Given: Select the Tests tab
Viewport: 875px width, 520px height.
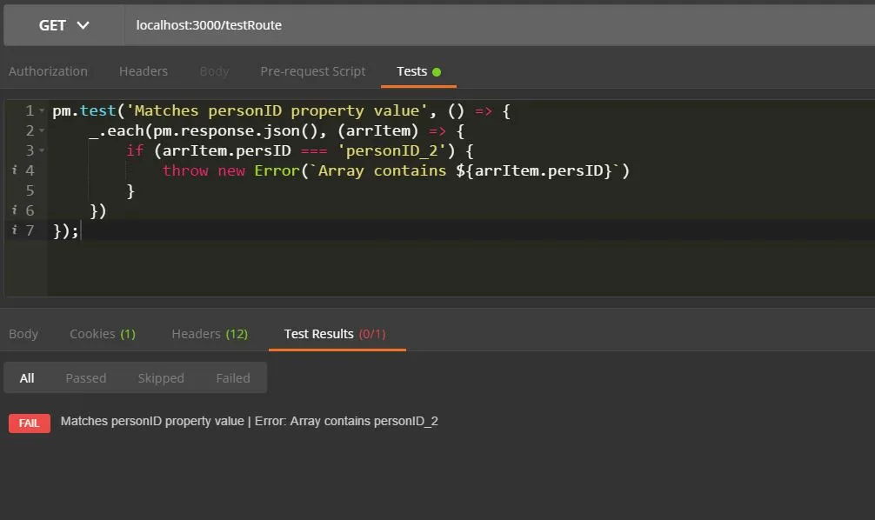Looking at the screenshot, I should [x=418, y=71].
